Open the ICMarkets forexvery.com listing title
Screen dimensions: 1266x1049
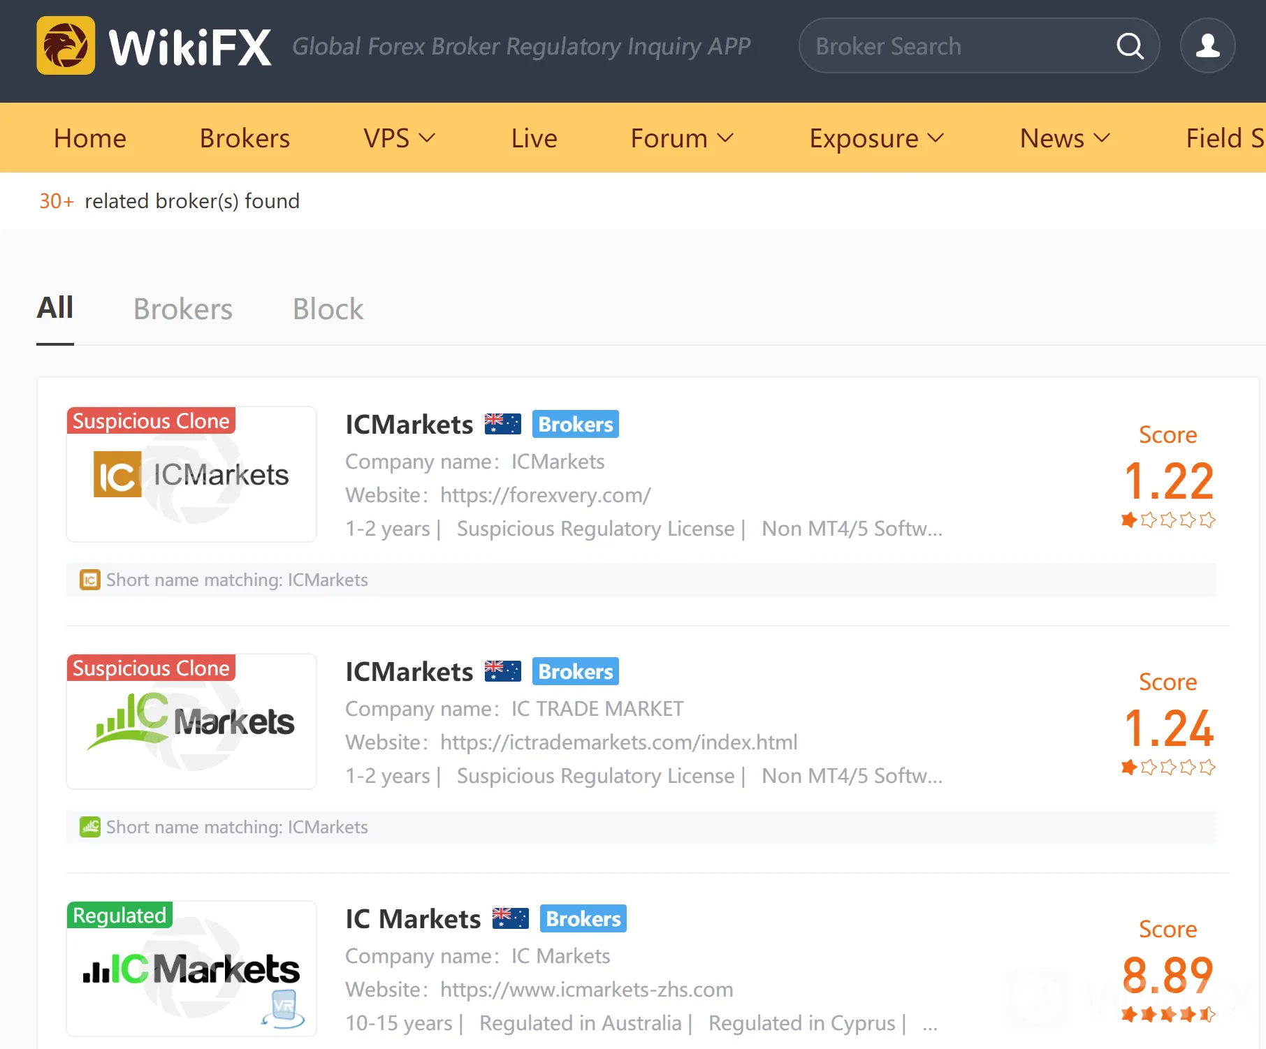[x=409, y=425]
